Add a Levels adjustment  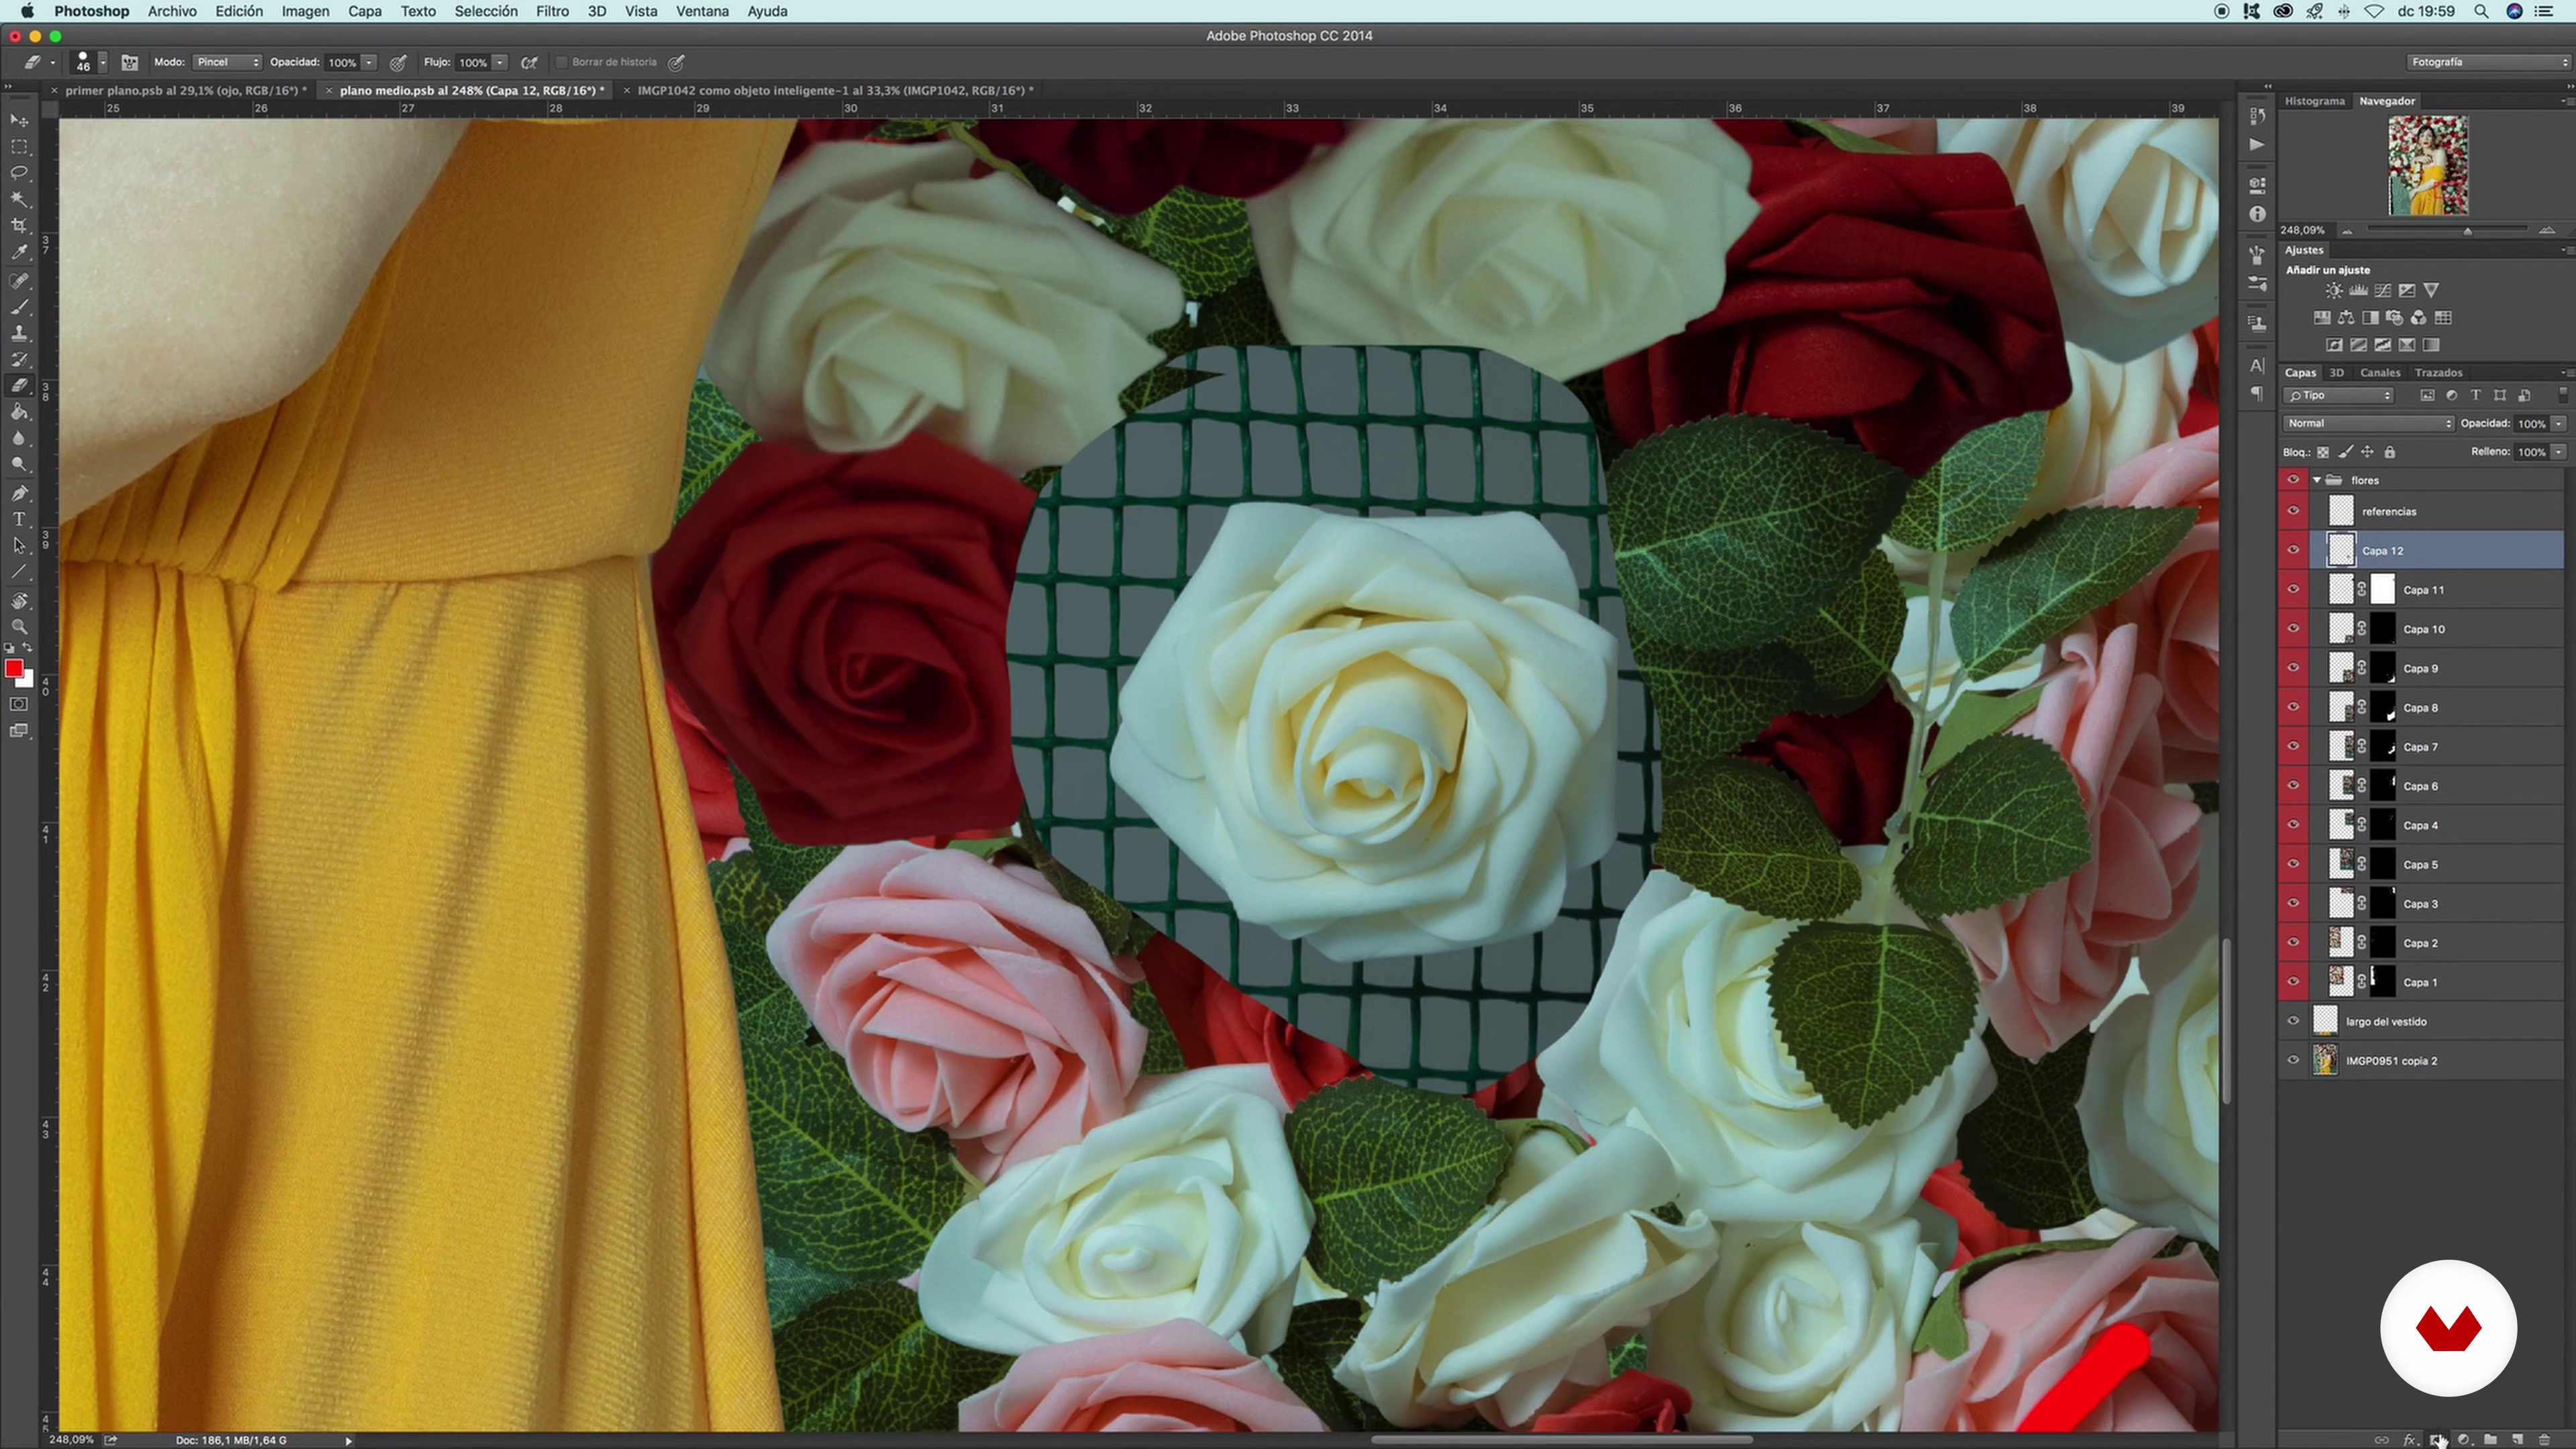point(2358,291)
